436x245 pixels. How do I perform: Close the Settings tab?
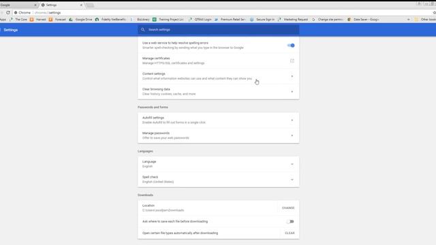click(81, 5)
